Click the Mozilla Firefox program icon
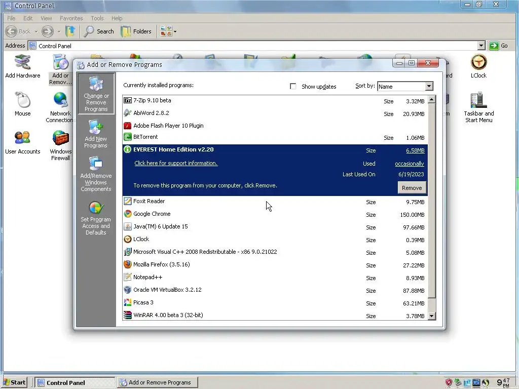Viewport: 519px width, 389px height. 127,264
